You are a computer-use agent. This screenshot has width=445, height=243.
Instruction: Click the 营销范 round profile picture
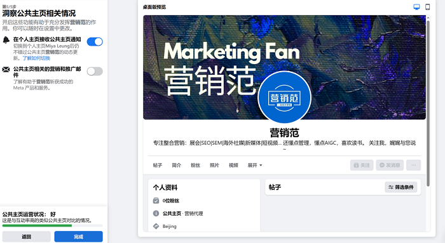click(x=284, y=98)
